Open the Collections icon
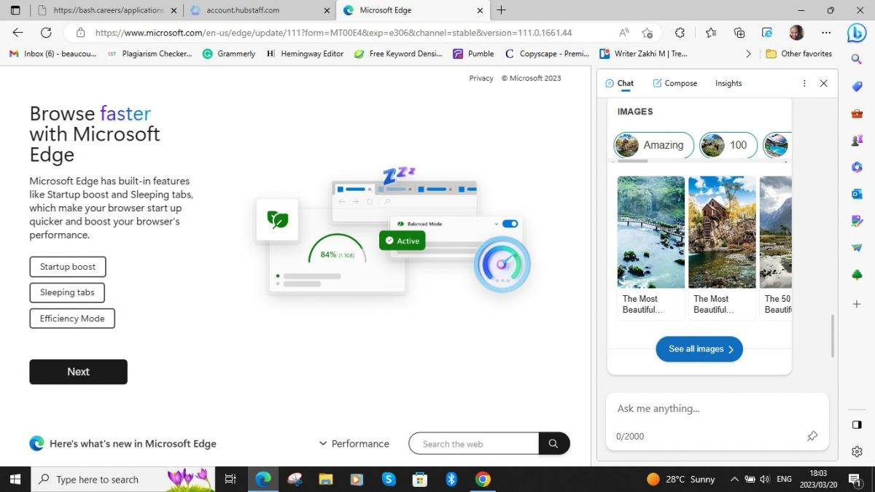This screenshot has height=492, width=875. click(x=739, y=33)
